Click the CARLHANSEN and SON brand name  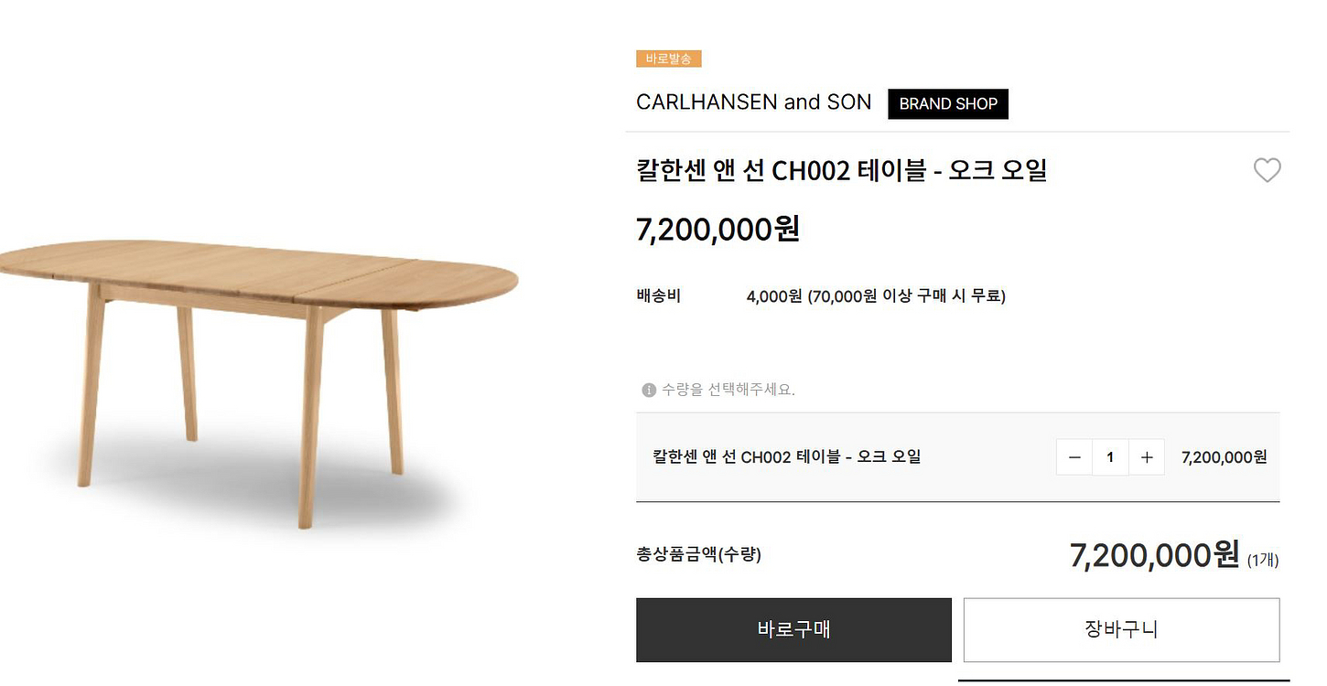(753, 102)
